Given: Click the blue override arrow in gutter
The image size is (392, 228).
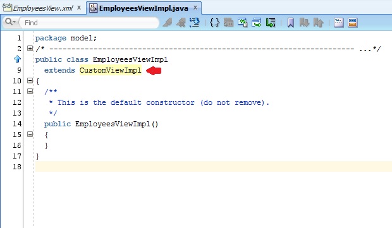Looking at the screenshot, I should point(17,59).
